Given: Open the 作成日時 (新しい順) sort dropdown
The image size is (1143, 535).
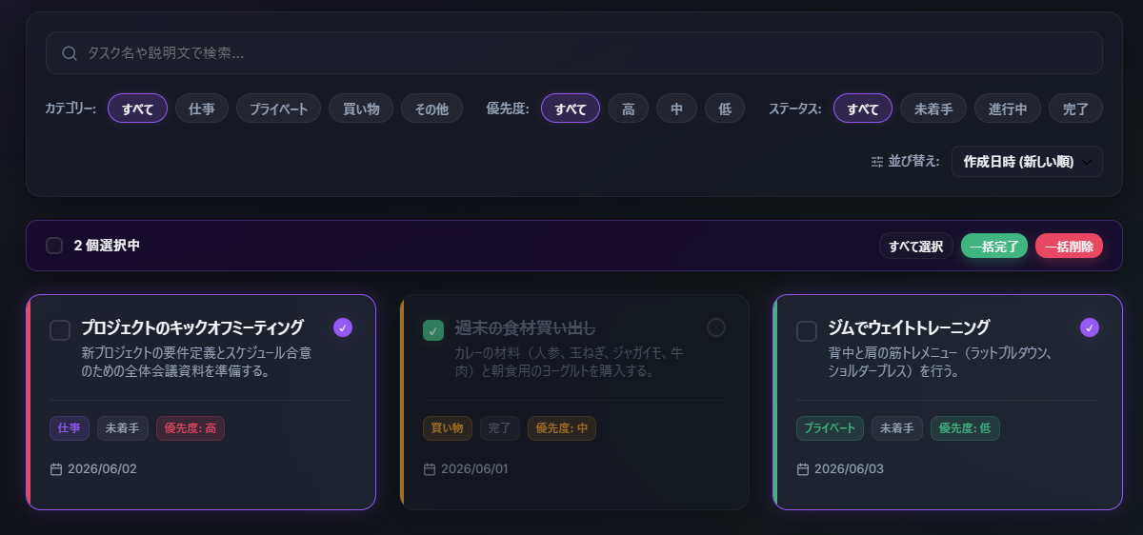Looking at the screenshot, I should click(x=1027, y=162).
